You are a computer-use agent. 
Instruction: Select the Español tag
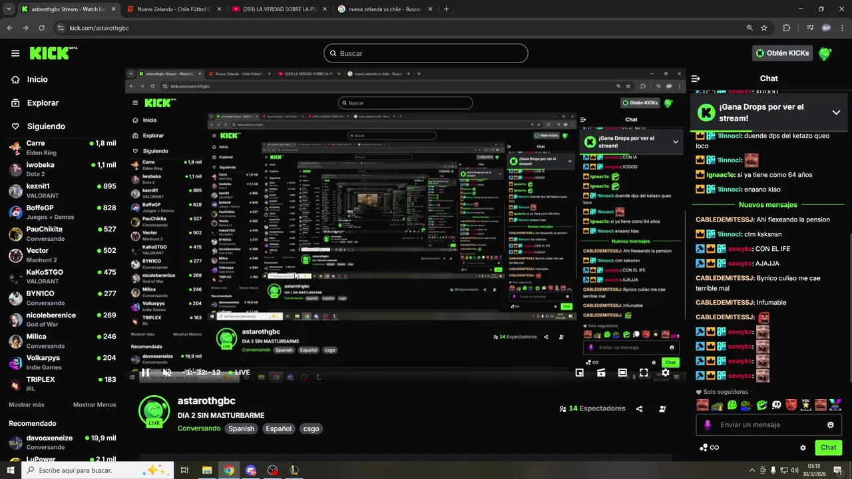click(279, 428)
